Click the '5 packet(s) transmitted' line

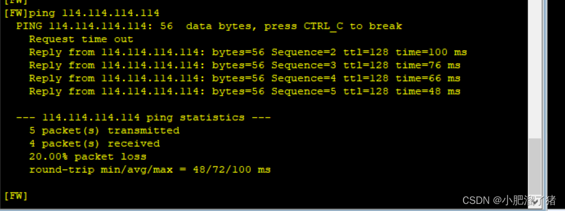[104, 131]
